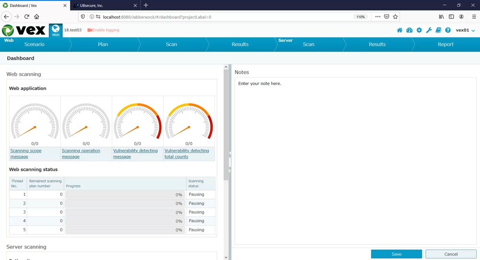The image size is (480, 260).
Task: Save the note
Action: 396,254
